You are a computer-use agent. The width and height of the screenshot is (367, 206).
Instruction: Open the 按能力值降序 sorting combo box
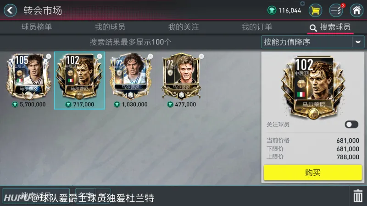(313, 42)
